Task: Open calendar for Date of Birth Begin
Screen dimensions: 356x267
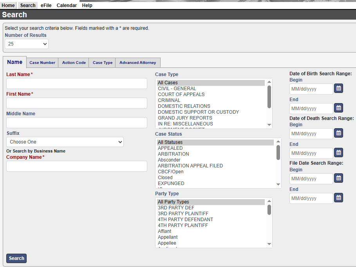Action: pyautogui.click(x=338, y=89)
